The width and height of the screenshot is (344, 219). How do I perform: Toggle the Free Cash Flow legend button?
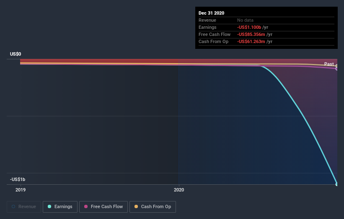point(103,207)
